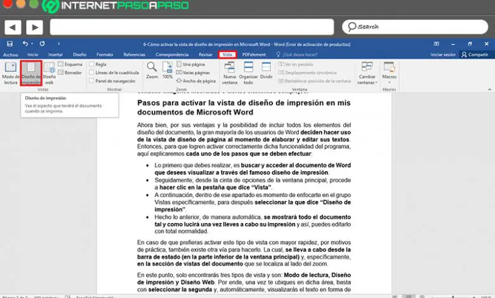This screenshot has height=298, width=495.
Task: Click the bullet starting Lo primero que debes
Action: [252, 169]
